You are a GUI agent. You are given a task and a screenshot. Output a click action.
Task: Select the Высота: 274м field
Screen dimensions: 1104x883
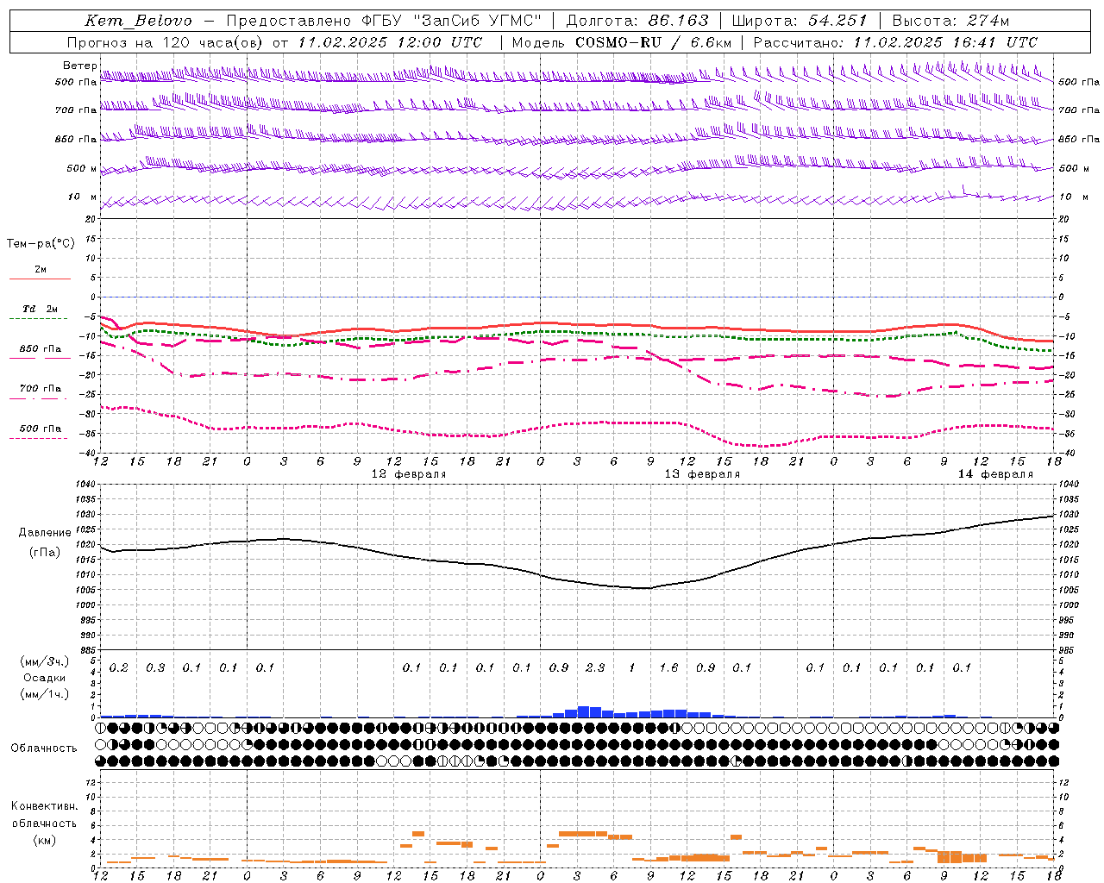950,21
